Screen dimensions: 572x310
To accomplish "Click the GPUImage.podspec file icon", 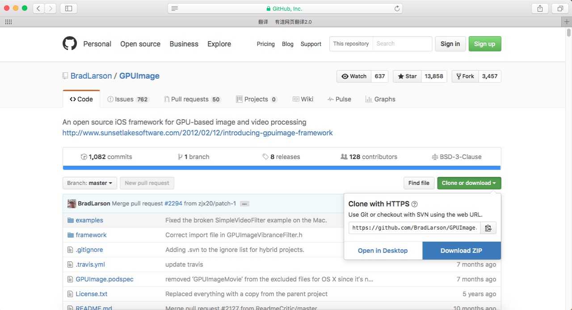I will 70,279.
